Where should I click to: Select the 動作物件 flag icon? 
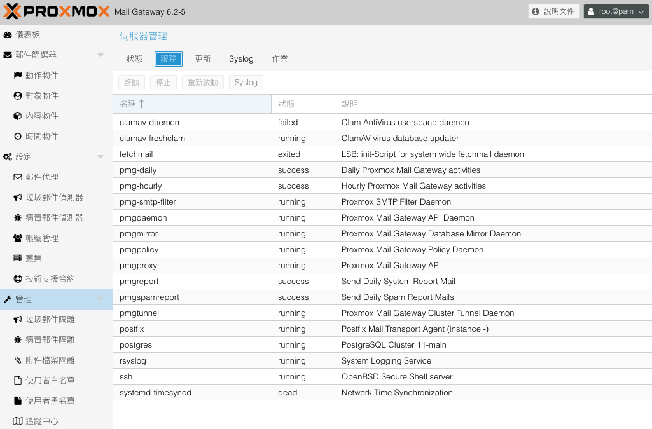17,76
